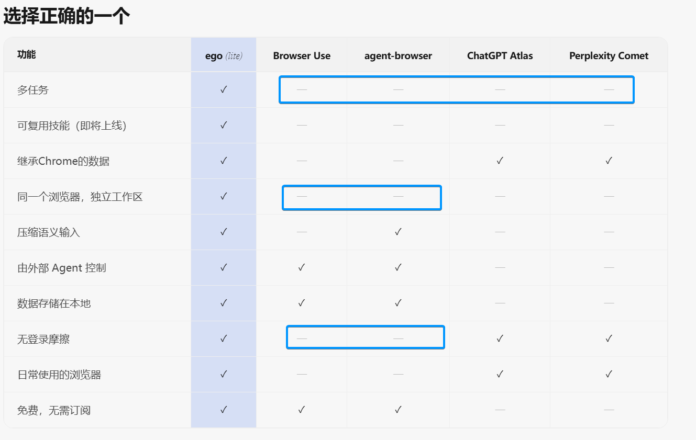Image resolution: width=696 pixels, height=440 pixels.
Task: Select Browser Use checkmark for 数据存储在本地
Action: tap(302, 303)
